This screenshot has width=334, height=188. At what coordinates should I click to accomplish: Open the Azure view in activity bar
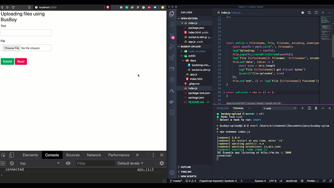coord(171,91)
